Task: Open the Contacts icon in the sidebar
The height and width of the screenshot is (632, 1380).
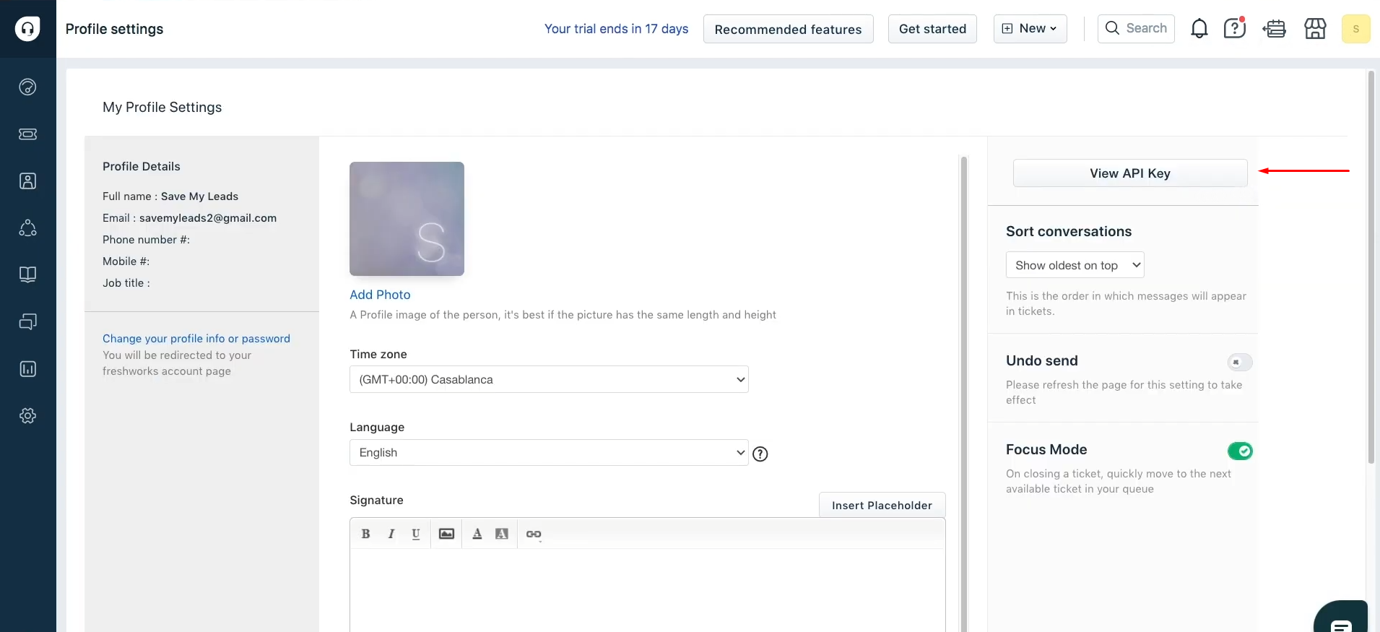Action: pyautogui.click(x=27, y=181)
